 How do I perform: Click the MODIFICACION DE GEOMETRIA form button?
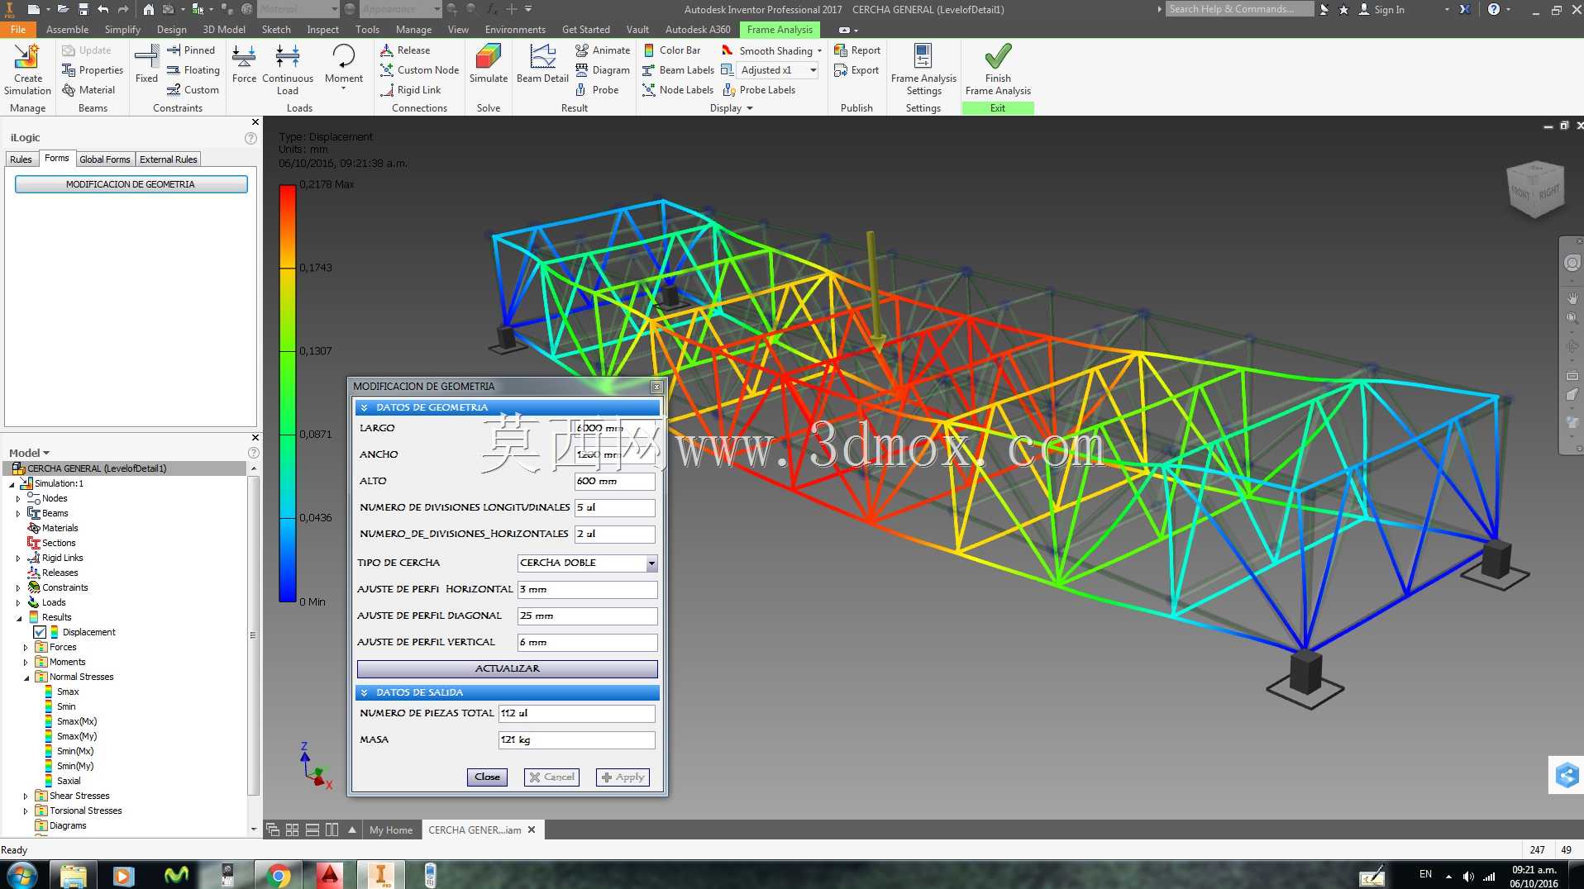point(131,184)
